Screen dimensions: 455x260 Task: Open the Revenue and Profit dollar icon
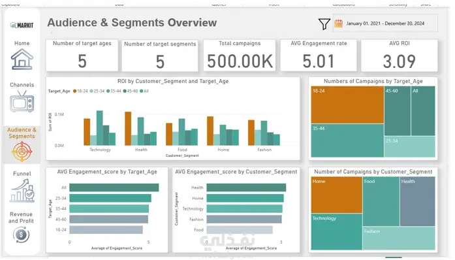(21, 235)
